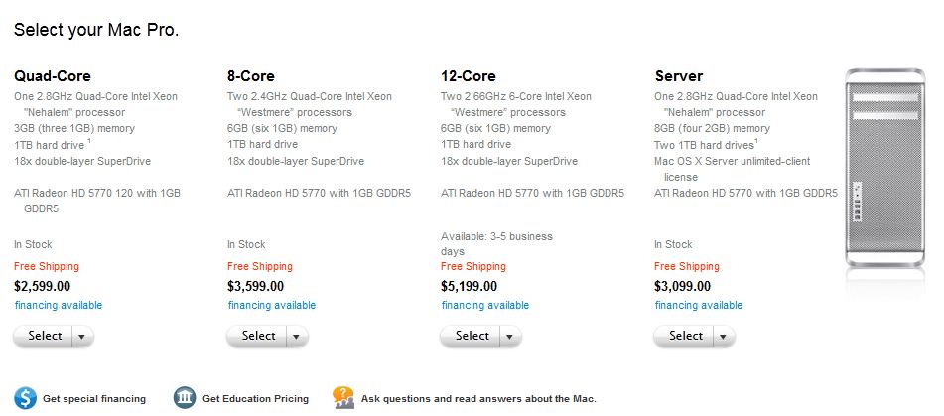This screenshot has width=944, height=416.
Task: Open financing available link under $3,099.00
Action: tap(699, 305)
